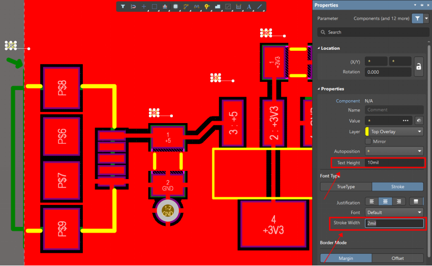Choose the Place String text tool
The height and width of the screenshot is (266, 432).
[x=249, y=7]
